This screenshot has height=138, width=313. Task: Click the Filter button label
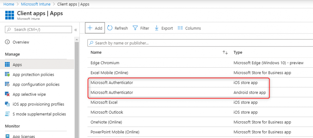coord(145,28)
